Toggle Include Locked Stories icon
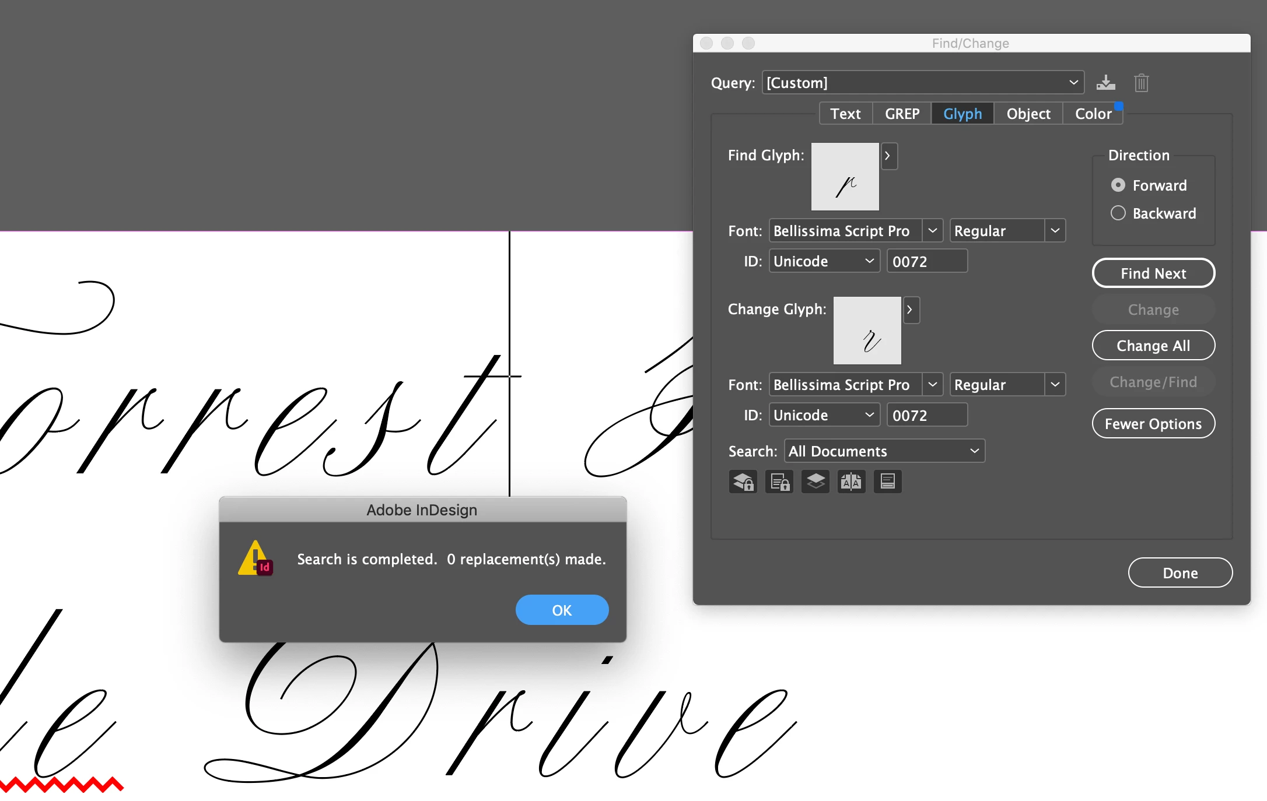Screen dimensions: 1267x801 click(779, 482)
